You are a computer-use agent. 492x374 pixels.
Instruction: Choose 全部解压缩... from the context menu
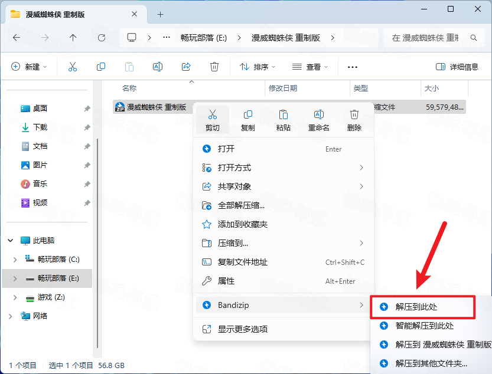284,205
